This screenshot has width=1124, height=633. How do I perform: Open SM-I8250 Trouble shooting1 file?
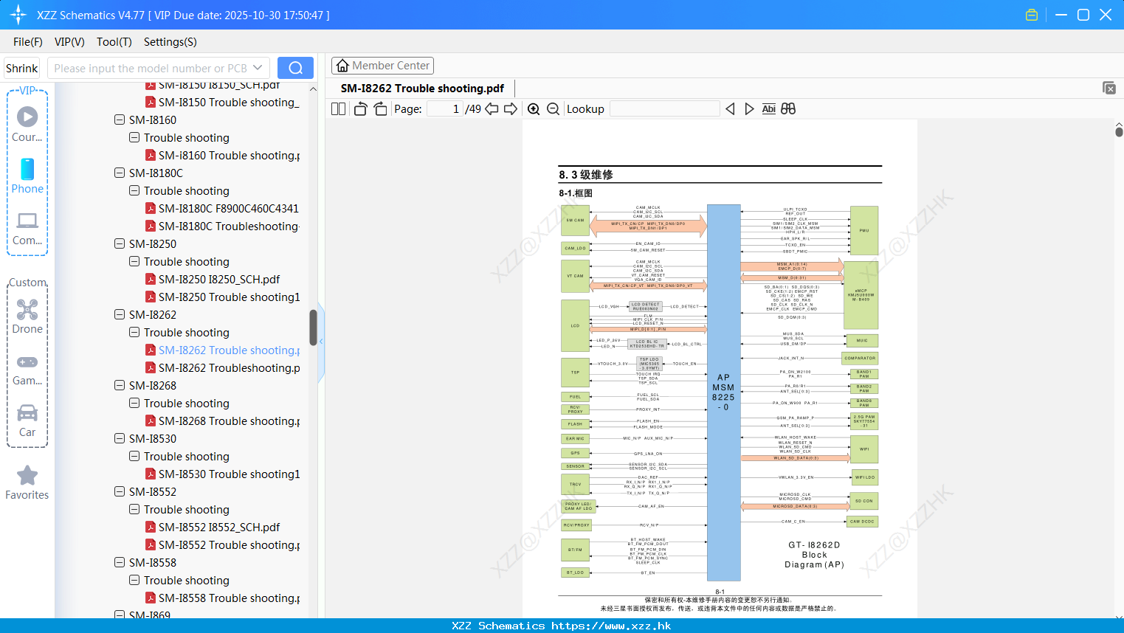point(230,297)
